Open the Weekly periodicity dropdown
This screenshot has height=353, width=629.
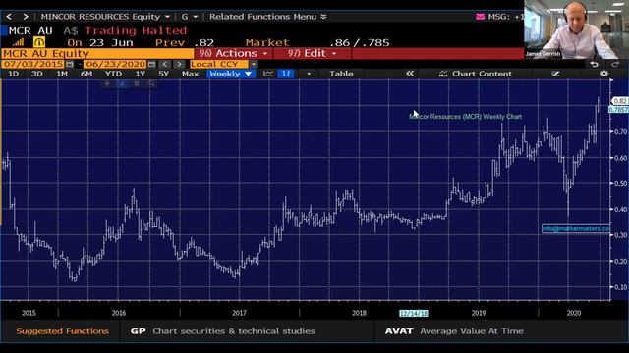[x=231, y=74]
